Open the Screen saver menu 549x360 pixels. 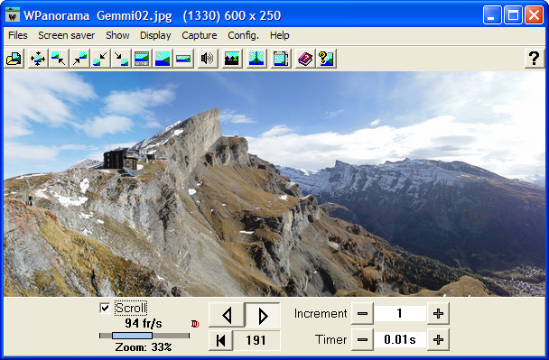[x=67, y=35]
